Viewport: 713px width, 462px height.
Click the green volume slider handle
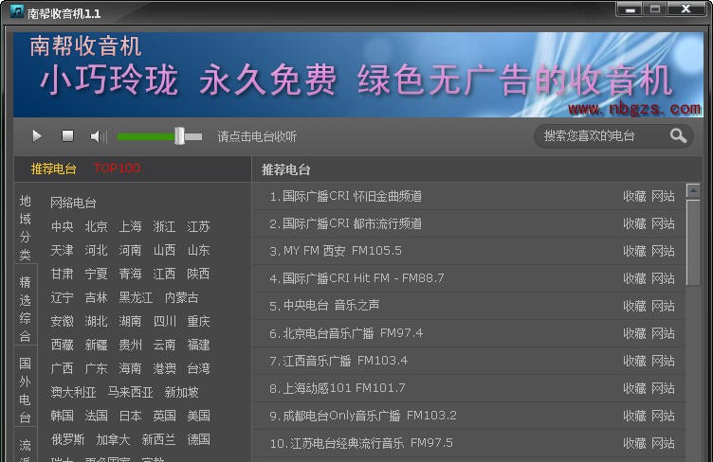click(x=179, y=135)
